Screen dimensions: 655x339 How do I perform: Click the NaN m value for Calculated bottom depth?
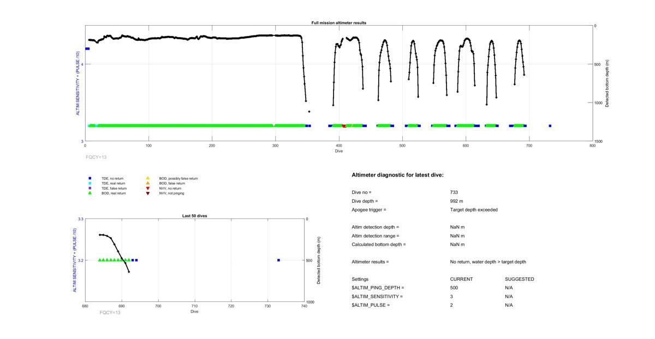coord(457,245)
